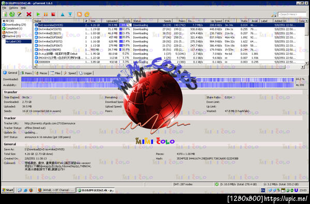
Task: Sort torrents by the Size column header
Action: 96,21
